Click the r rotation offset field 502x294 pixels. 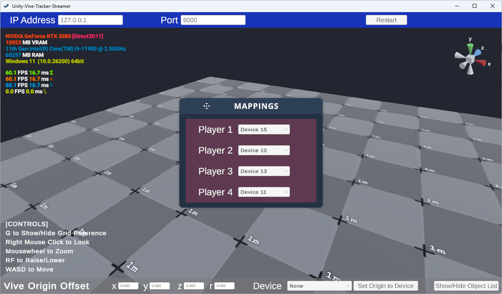tap(224, 286)
